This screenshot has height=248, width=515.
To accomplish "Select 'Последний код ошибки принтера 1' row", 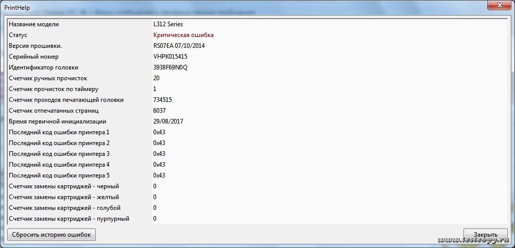I will (x=59, y=132).
